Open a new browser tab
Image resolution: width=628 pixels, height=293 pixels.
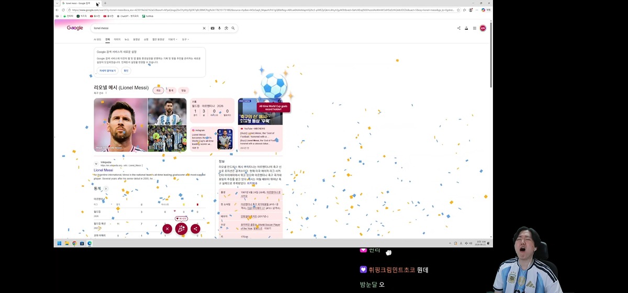point(105,3)
